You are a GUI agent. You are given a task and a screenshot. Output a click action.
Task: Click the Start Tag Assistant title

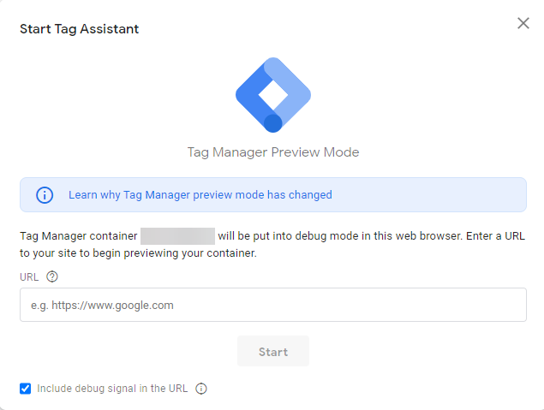[x=79, y=29]
